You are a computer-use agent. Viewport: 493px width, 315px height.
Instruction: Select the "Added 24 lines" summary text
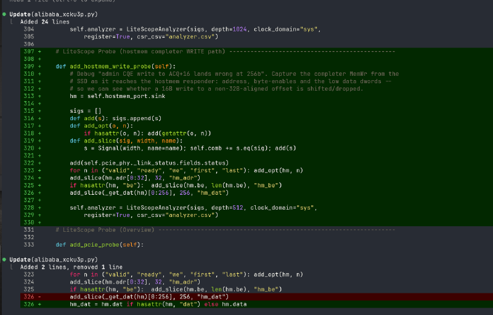(45, 22)
